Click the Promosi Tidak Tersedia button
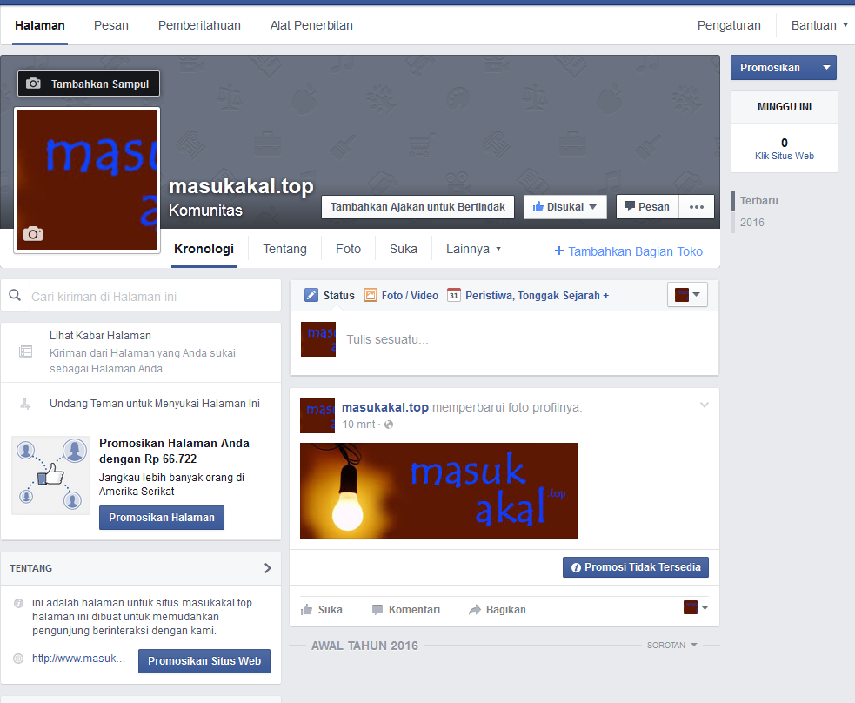Image resolution: width=855 pixels, height=703 pixels. point(636,567)
